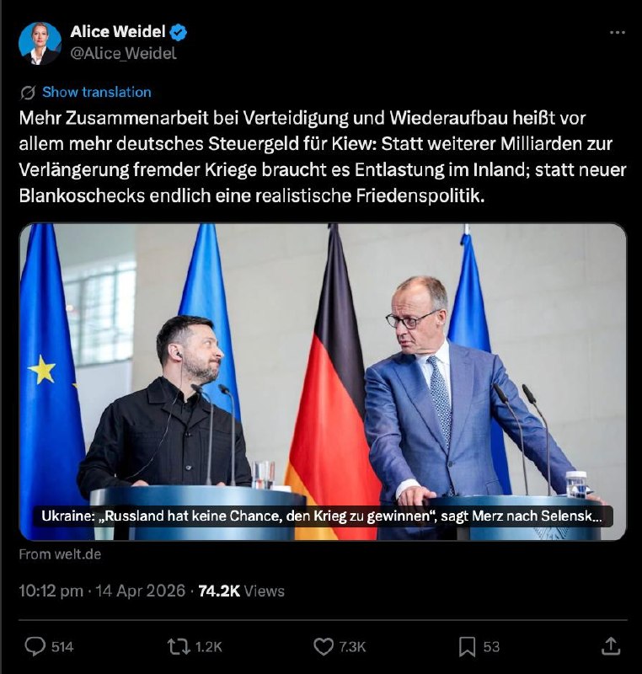Click the Ukraine article headline caption

[x=322, y=516]
